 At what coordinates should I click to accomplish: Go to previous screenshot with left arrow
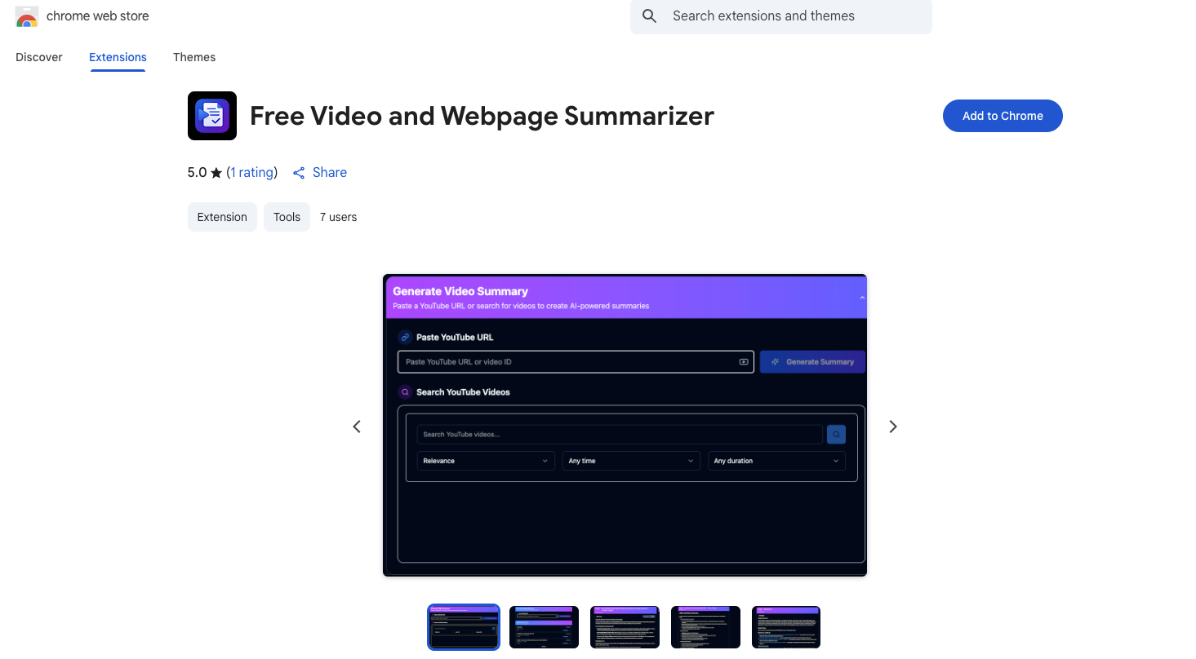[357, 427]
